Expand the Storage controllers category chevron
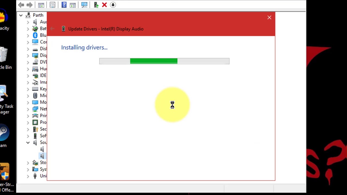Screen dimensions: 347x195 [28, 162]
